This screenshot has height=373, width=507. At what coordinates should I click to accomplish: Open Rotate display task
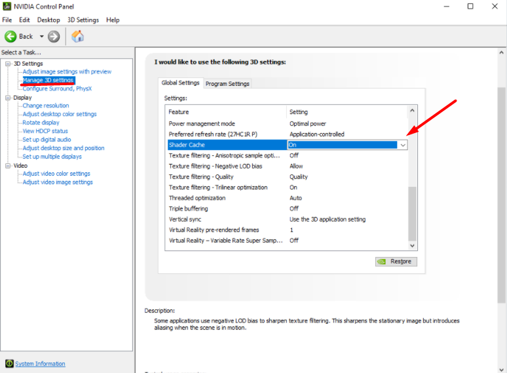point(41,123)
